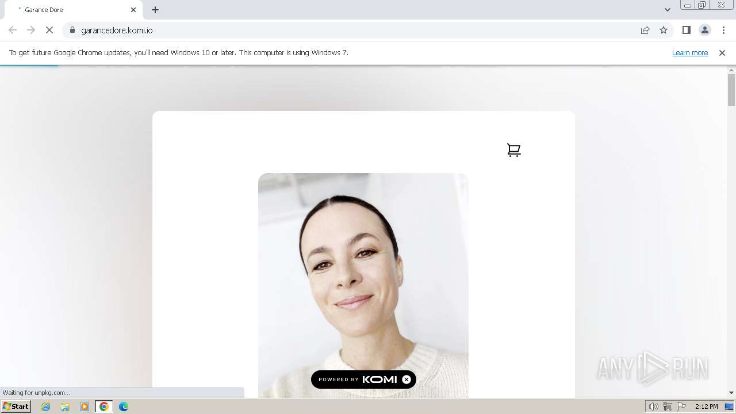Click the show desktop tray icon
This screenshot has height=414, width=736.
[730, 407]
